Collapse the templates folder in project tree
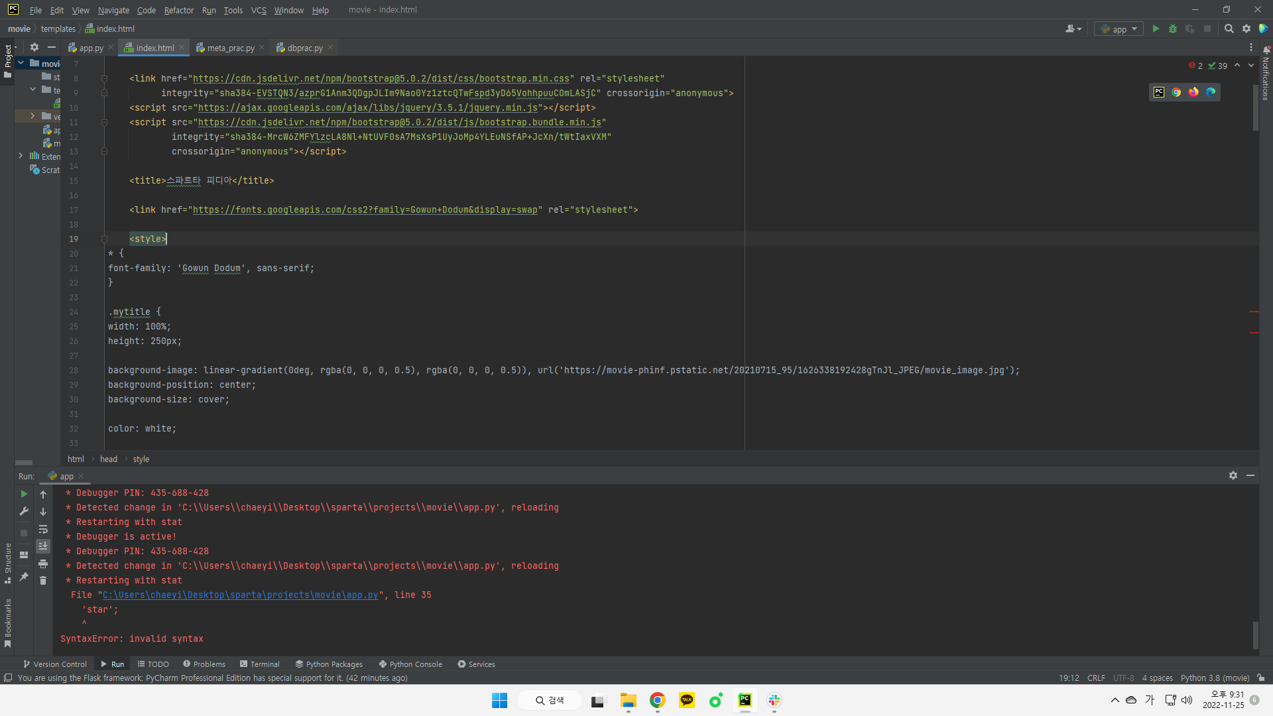Image resolution: width=1273 pixels, height=716 pixels. pyautogui.click(x=32, y=89)
